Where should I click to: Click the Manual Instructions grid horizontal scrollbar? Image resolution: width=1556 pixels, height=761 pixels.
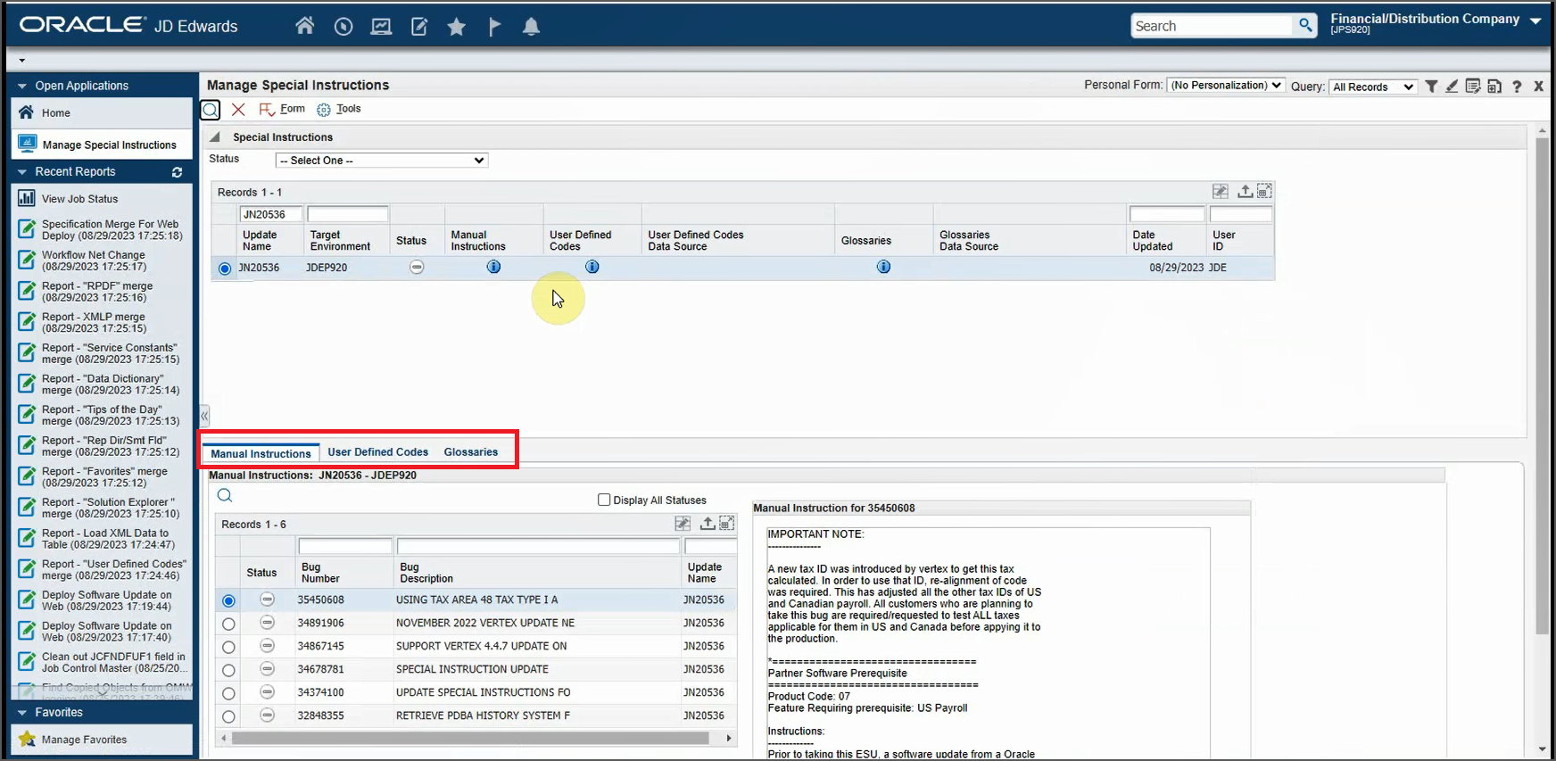point(470,738)
